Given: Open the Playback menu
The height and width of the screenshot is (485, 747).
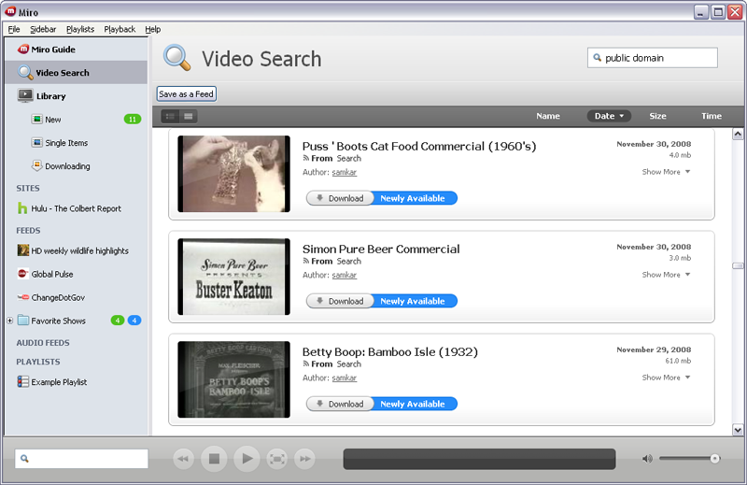Looking at the screenshot, I should click(120, 29).
